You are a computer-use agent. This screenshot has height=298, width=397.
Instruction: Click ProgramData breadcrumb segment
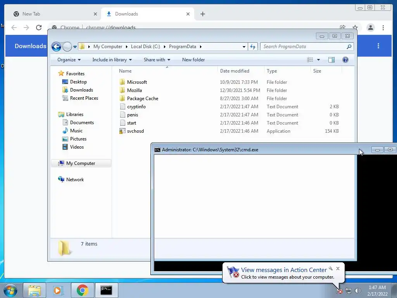pyautogui.click(x=183, y=47)
